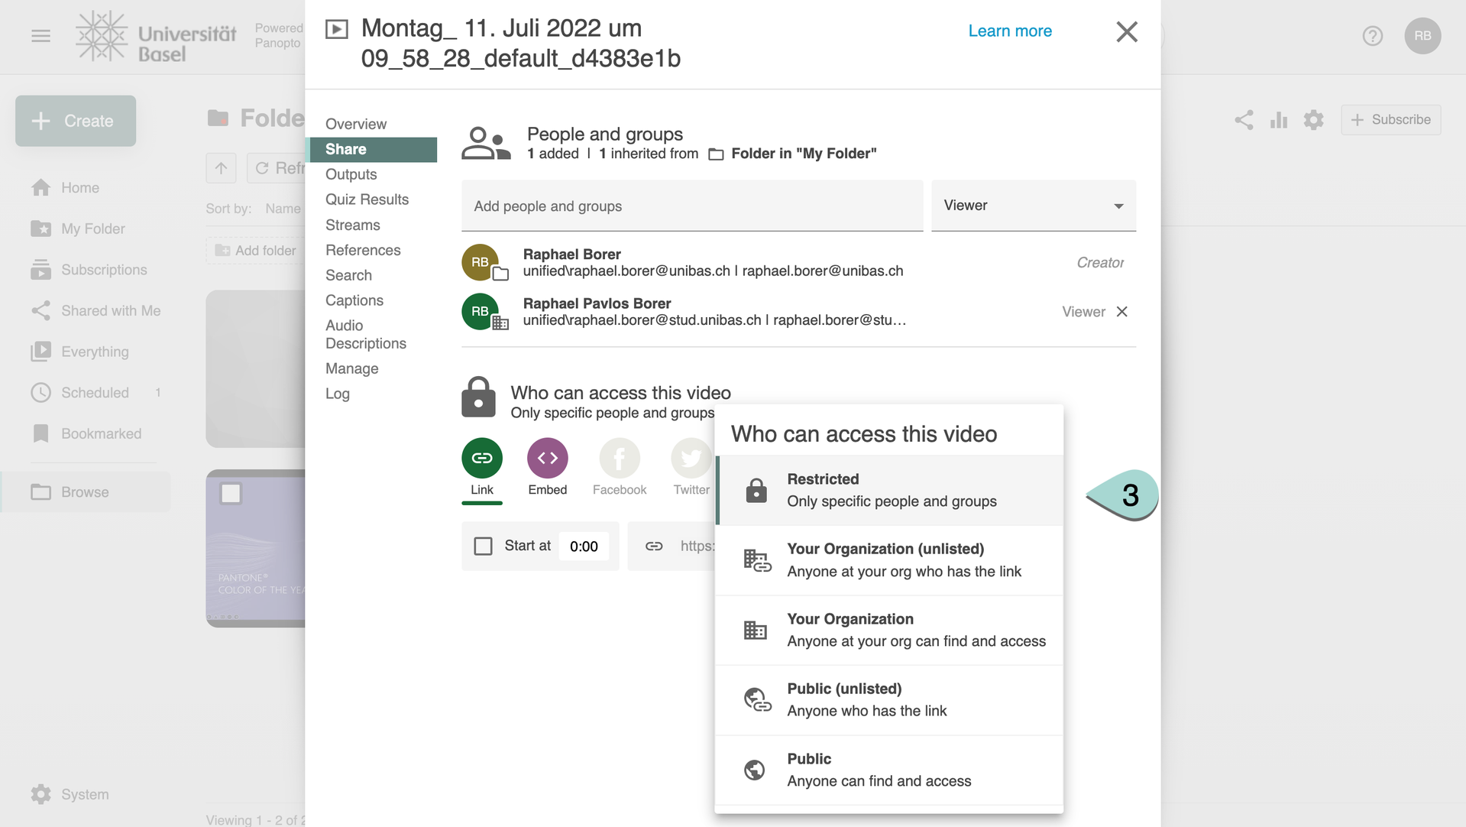Switch to the Overview tab
The height and width of the screenshot is (827, 1466).
(355, 124)
